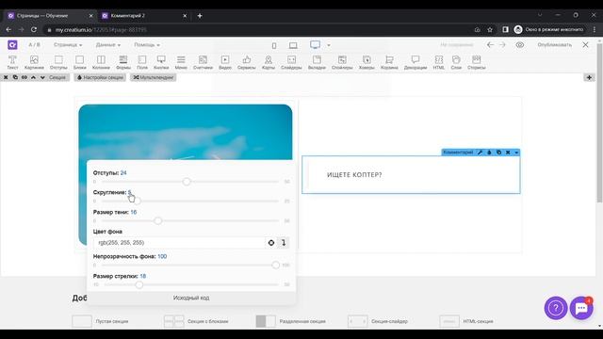
Task: Redo with the right arrow in editor header
Action: pos(502,45)
